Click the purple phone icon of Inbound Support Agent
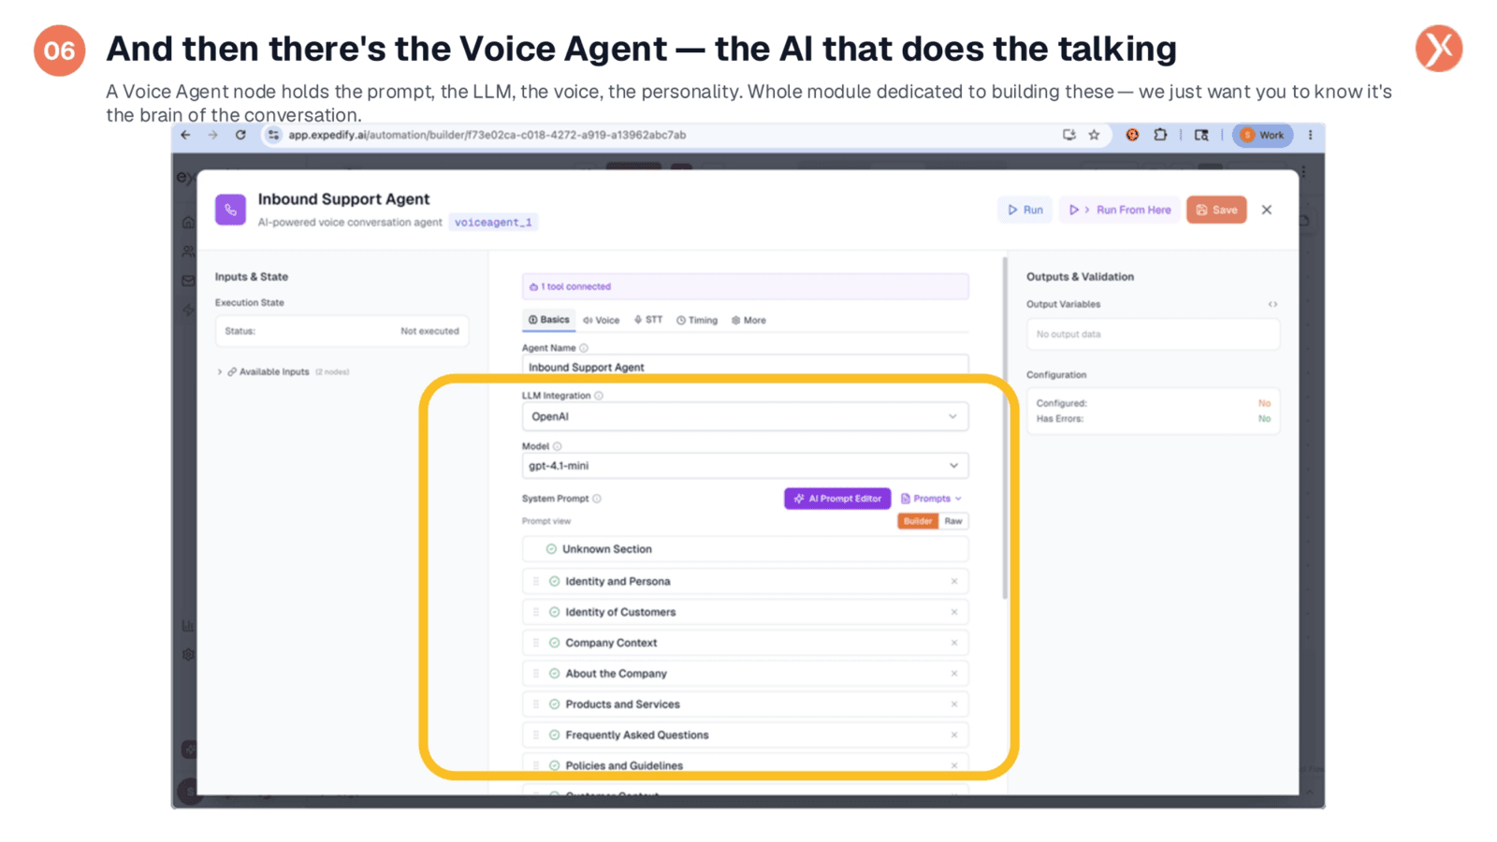Viewport: 1497px width, 842px height. [x=230, y=210]
